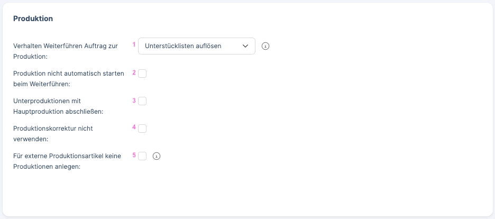Click the 'Produktion' section heading
495x219 pixels.
click(x=33, y=19)
